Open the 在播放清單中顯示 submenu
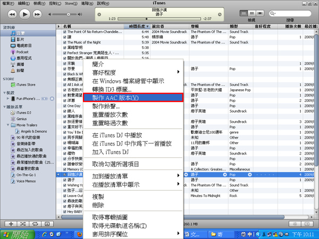The image size is (319, 239). click(x=133, y=184)
